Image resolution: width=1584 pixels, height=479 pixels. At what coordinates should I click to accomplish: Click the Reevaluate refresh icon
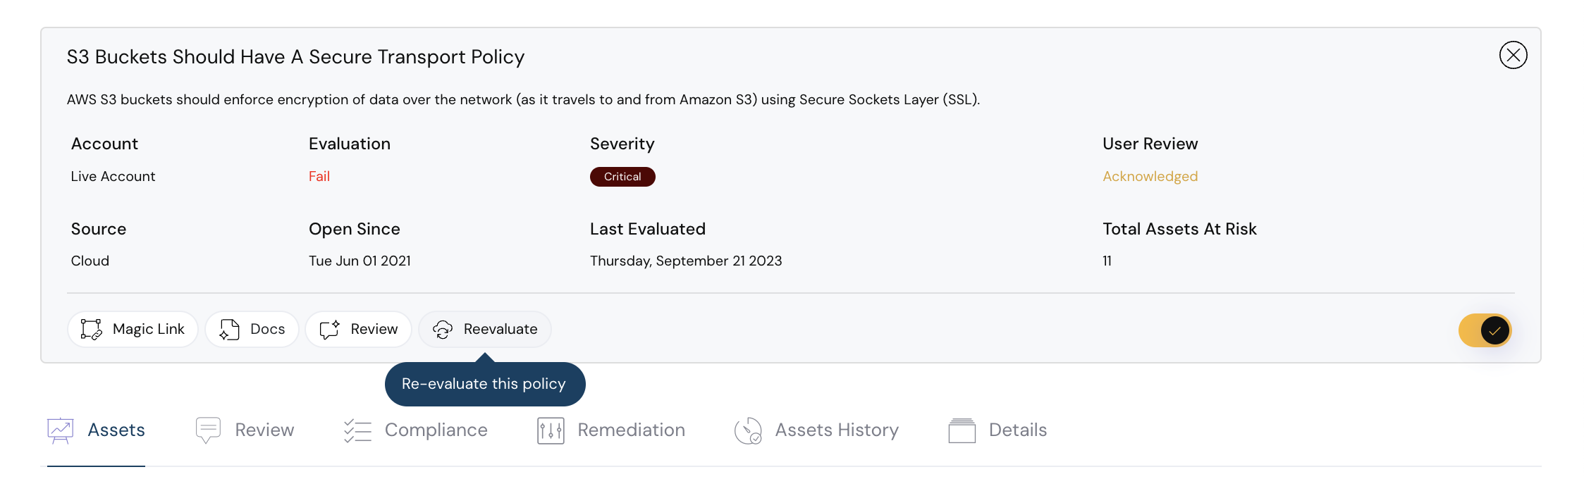point(443,329)
